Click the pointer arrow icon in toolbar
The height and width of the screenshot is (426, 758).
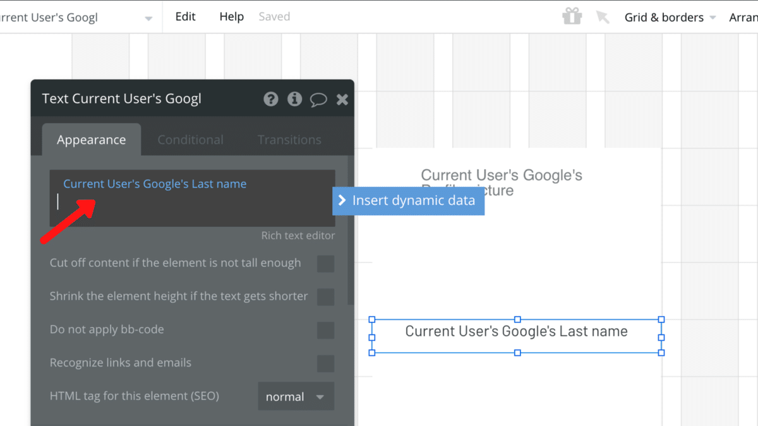(x=603, y=17)
